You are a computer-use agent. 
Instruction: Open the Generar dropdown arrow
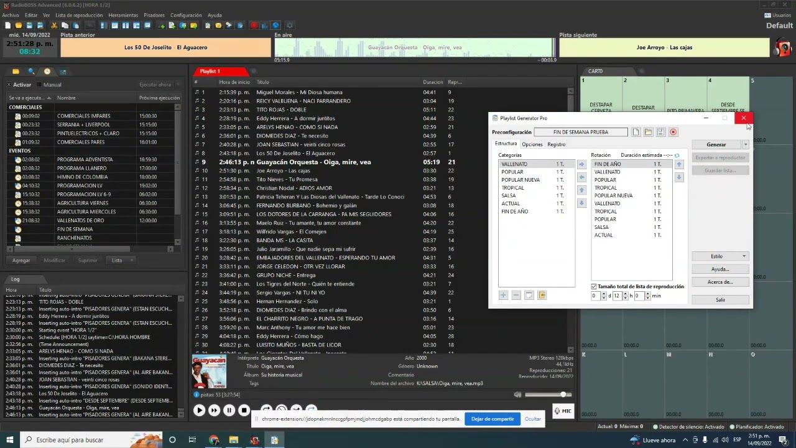[745, 144]
